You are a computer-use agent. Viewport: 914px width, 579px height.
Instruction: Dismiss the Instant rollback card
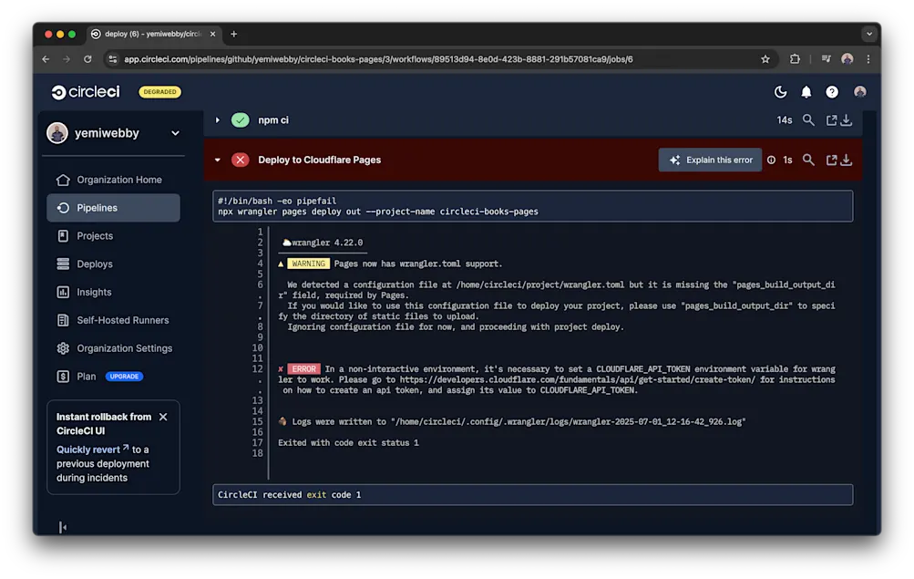(163, 416)
